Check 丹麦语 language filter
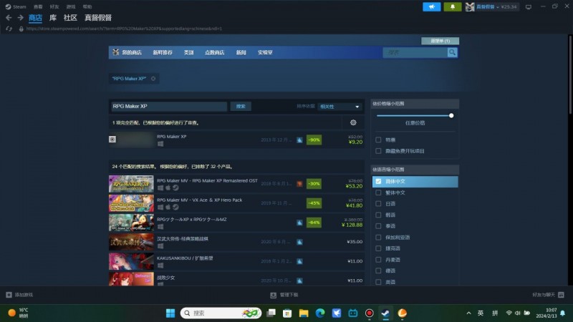Image resolution: width=573 pixels, height=322 pixels. pyautogui.click(x=378, y=260)
